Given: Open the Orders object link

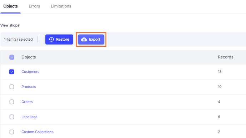Looking at the screenshot, I should [27, 102].
